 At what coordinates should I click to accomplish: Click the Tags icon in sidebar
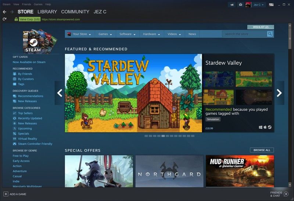coord(14,84)
